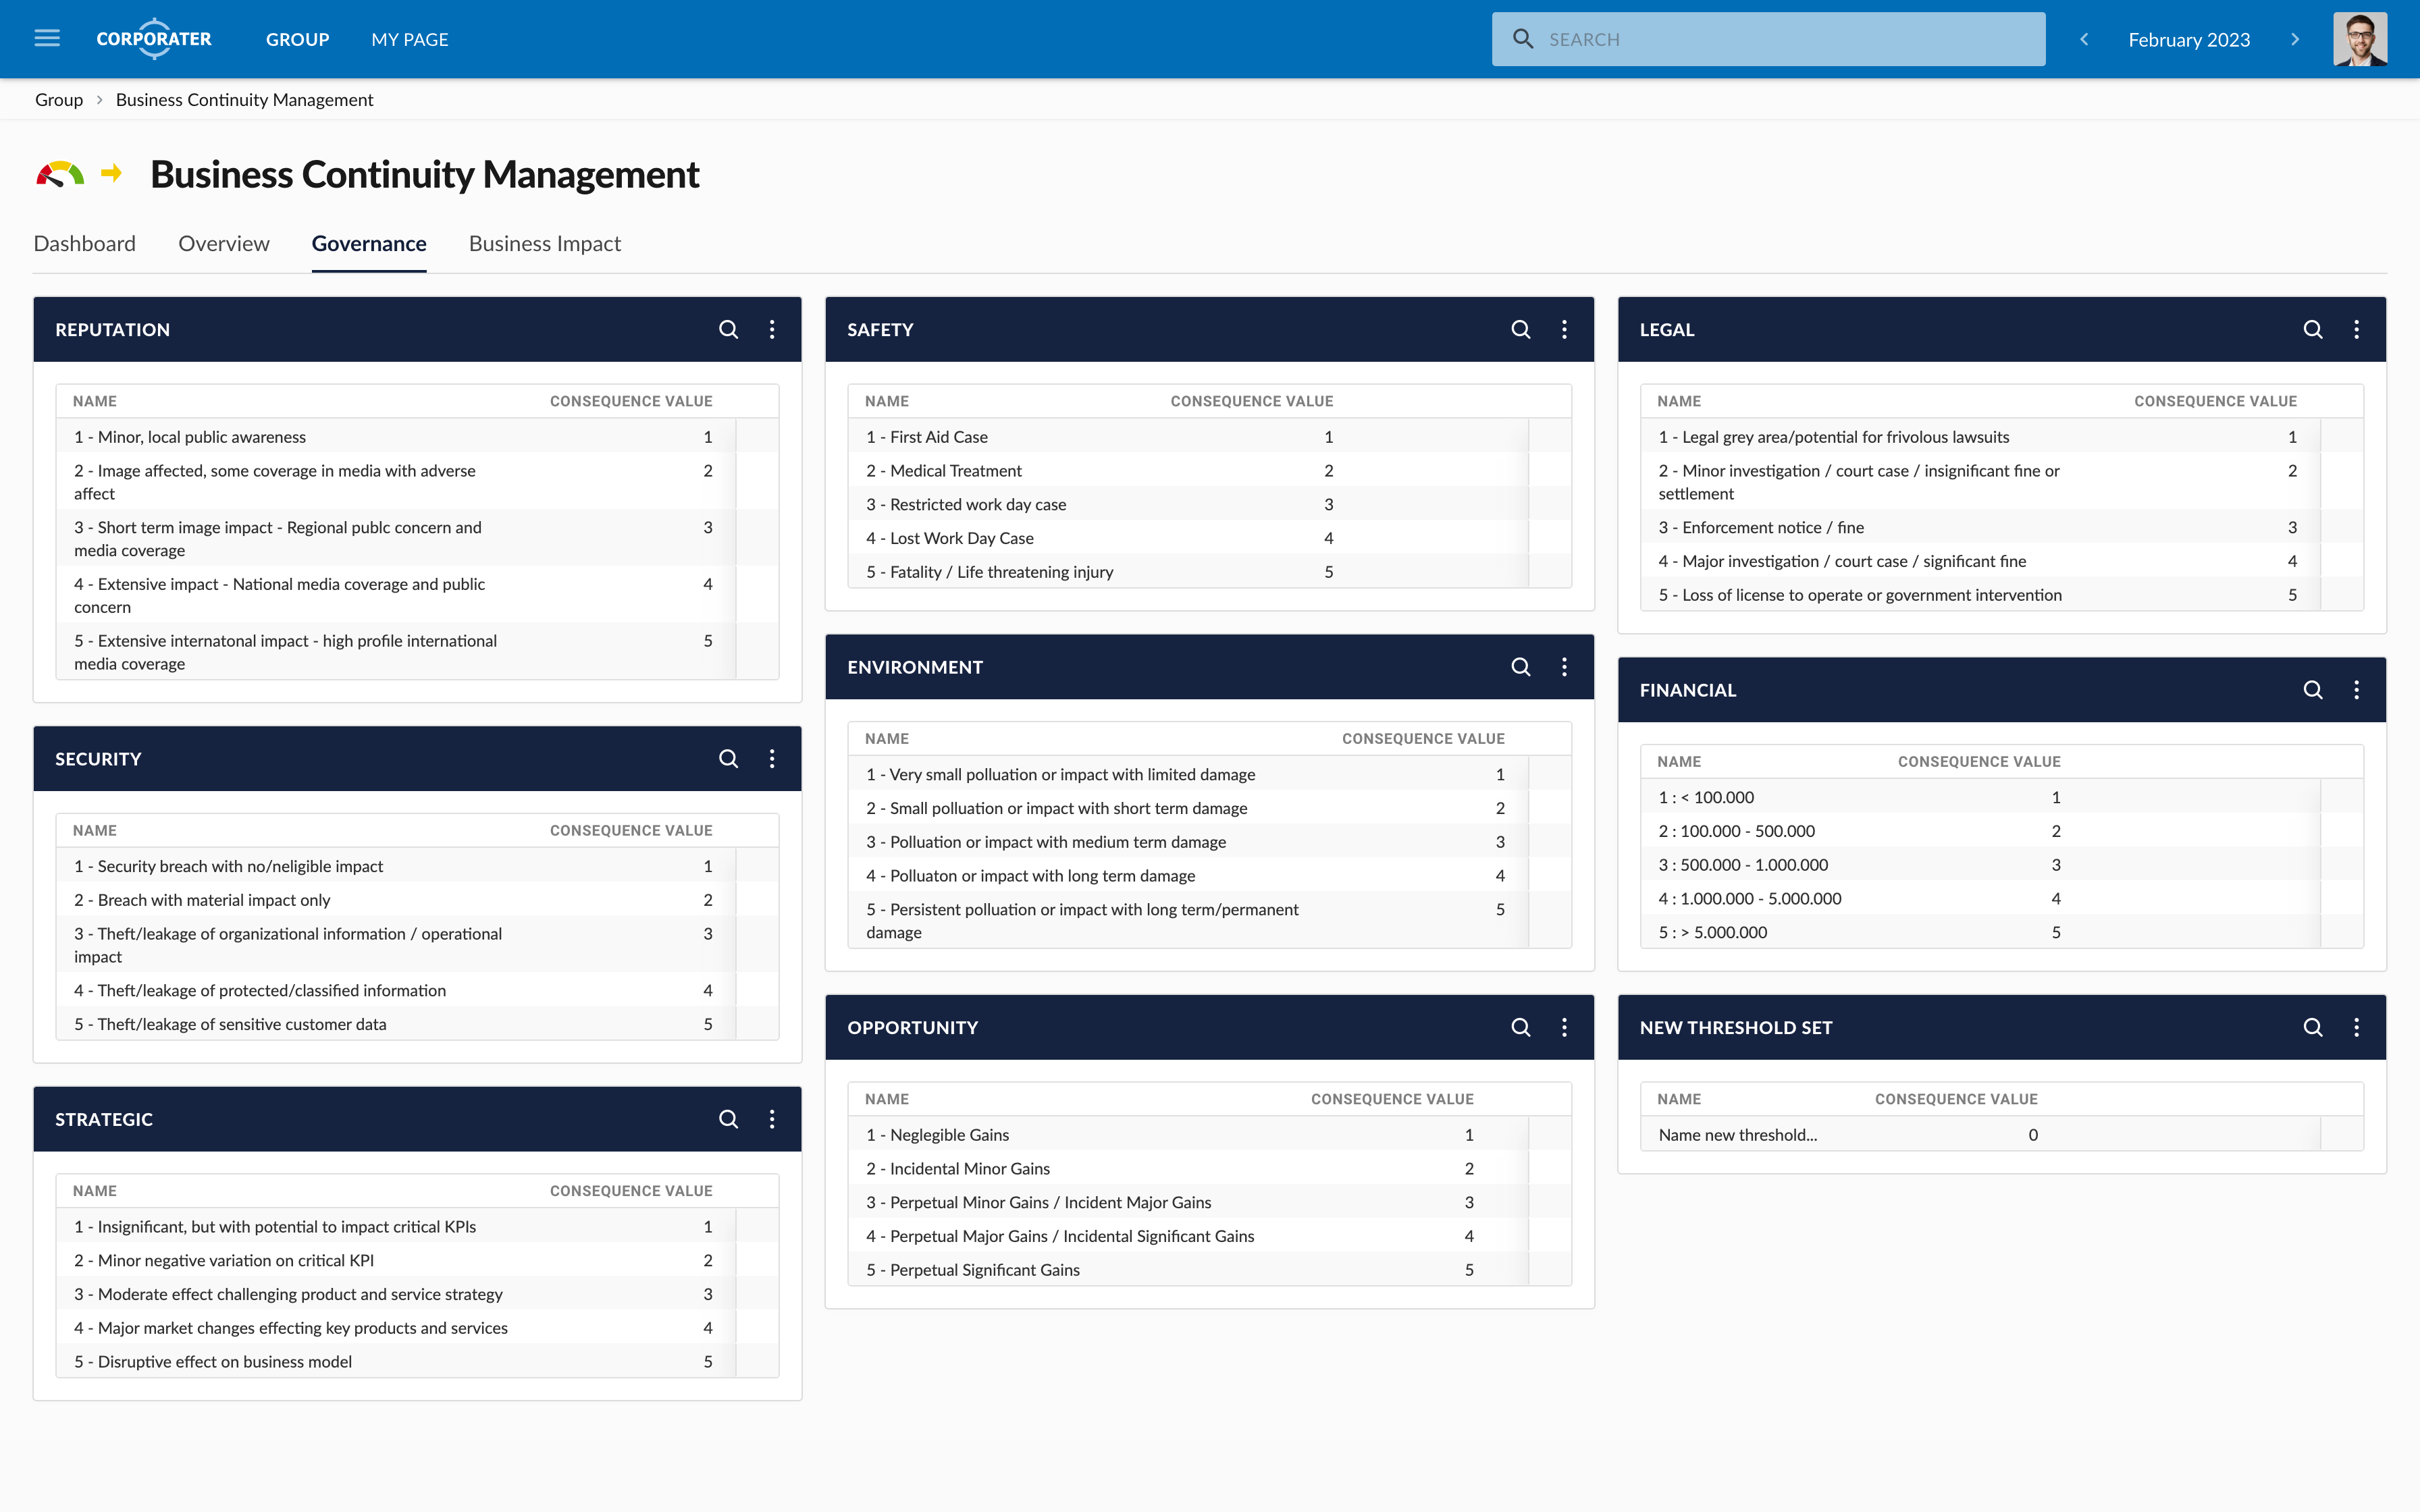The height and width of the screenshot is (1512, 2420).
Task: Advance to next month with the right arrow
Action: [x=2295, y=39]
